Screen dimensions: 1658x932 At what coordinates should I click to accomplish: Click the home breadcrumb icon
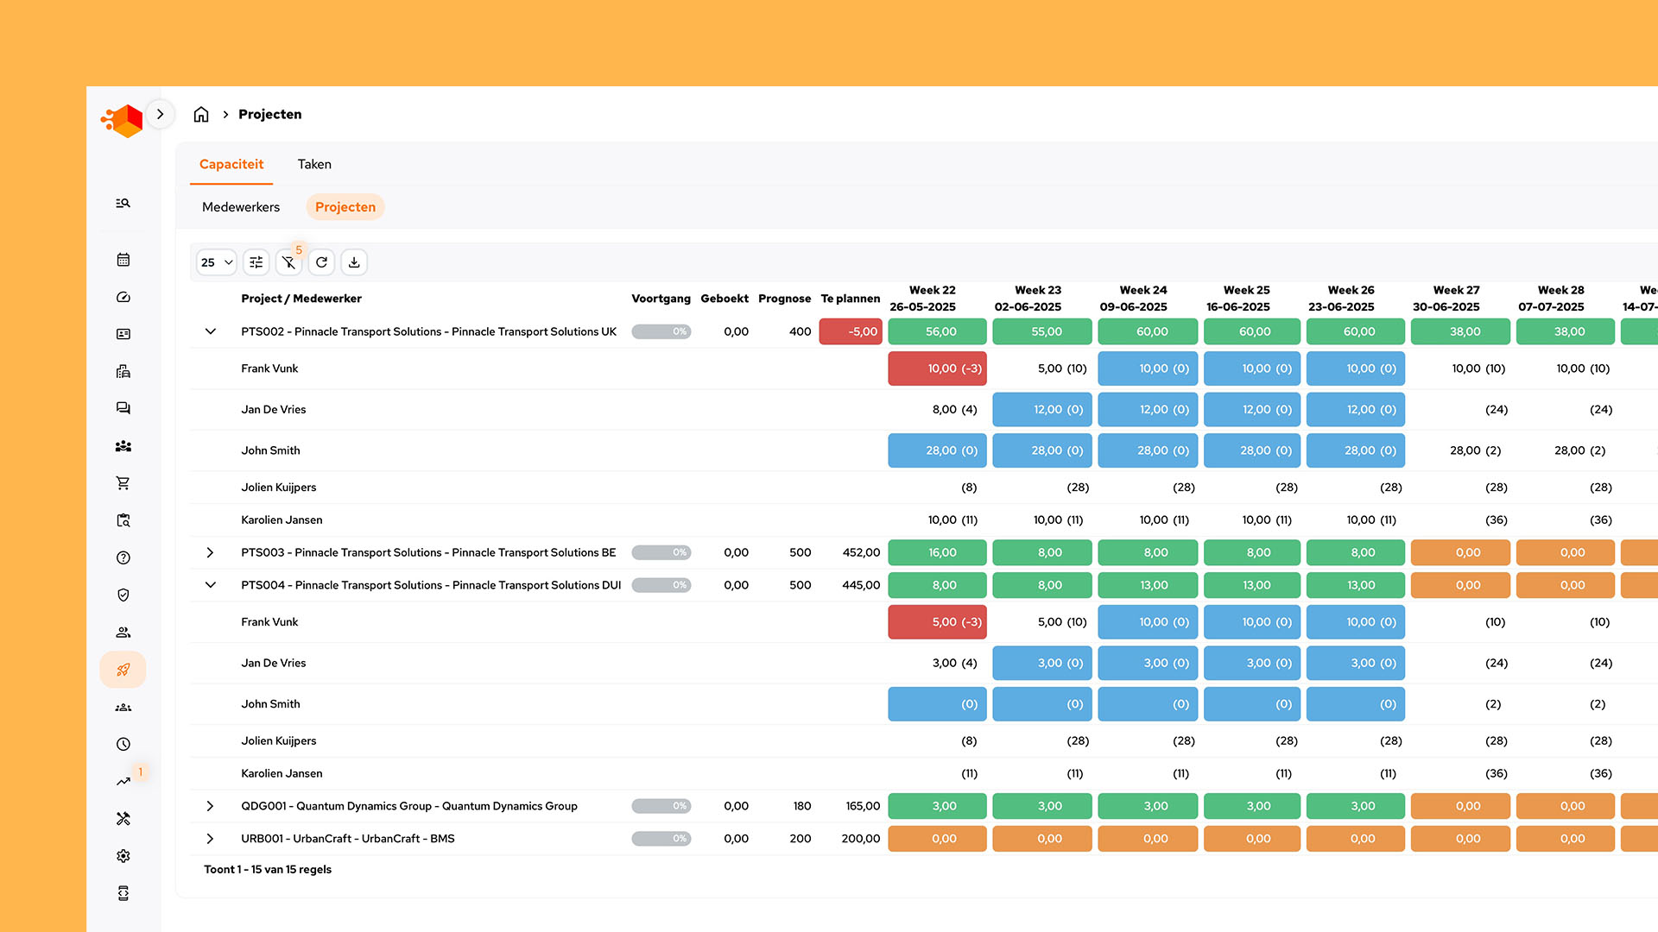pos(201,114)
